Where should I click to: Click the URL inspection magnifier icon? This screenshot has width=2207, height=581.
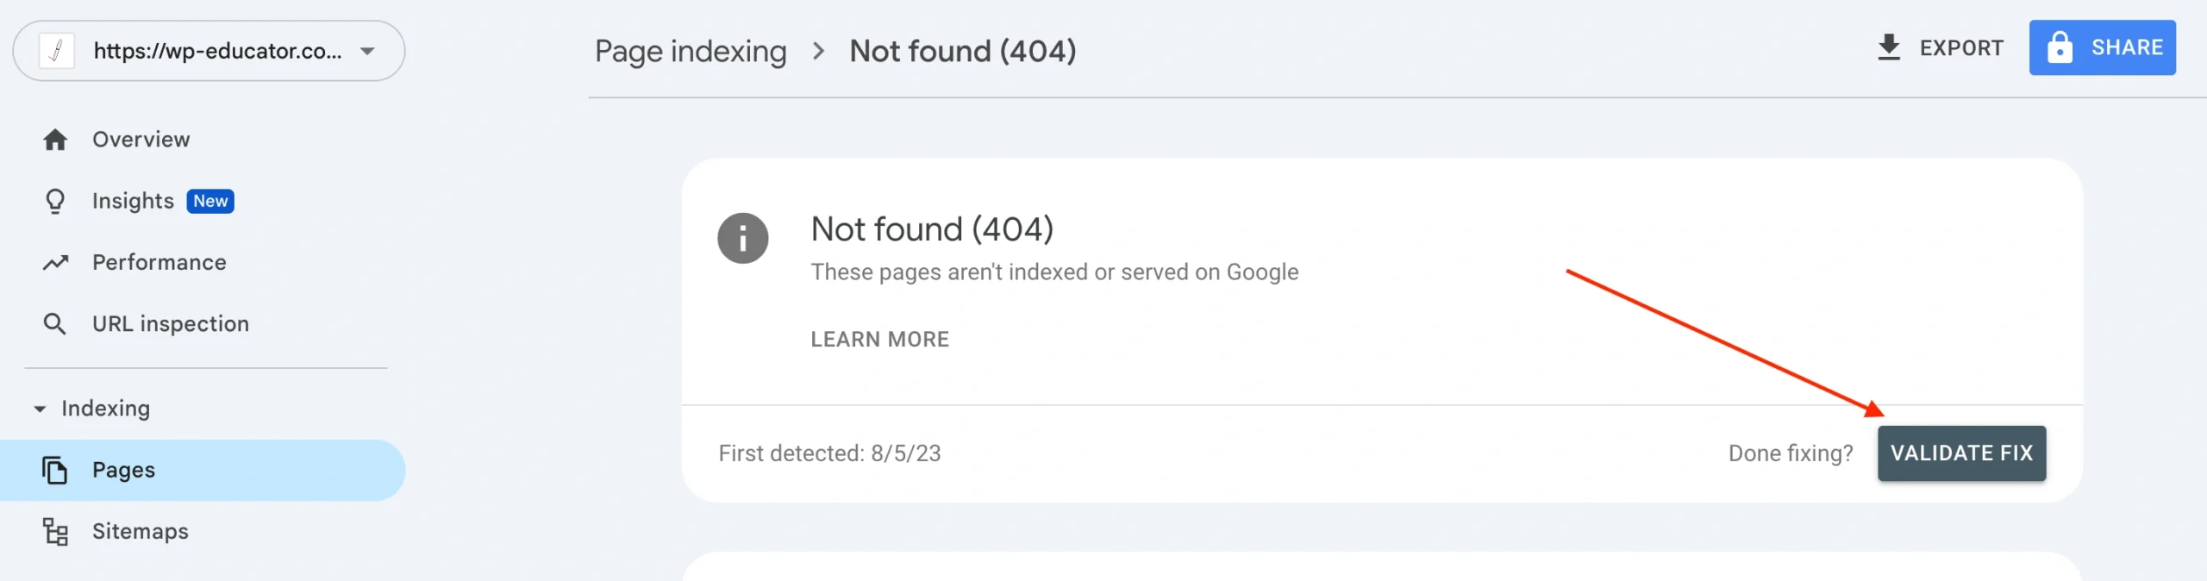tap(55, 324)
